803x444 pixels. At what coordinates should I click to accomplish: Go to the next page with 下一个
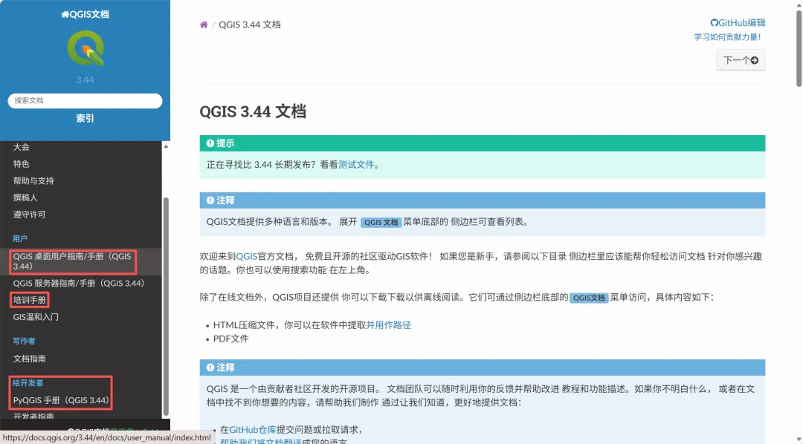[x=741, y=60]
